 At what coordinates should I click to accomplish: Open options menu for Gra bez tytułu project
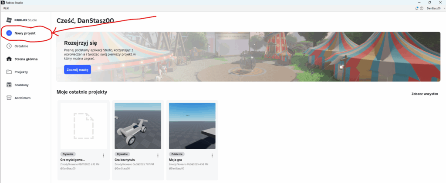(x=158, y=156)
